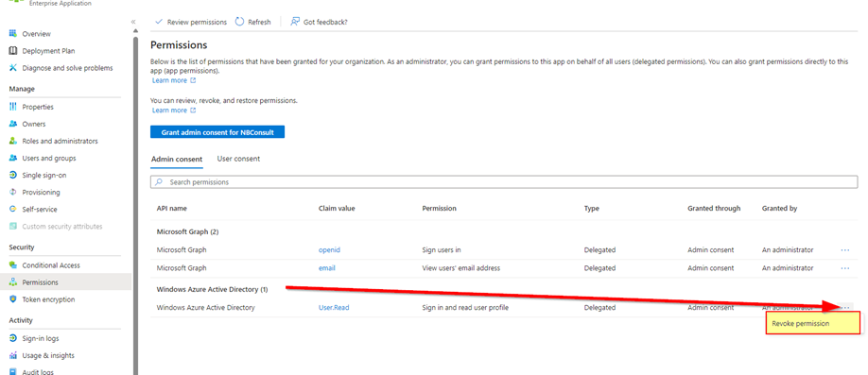This screenshot has height=375, width=868.
Task: Click the Roles and administrators icon
Action: 13,141
